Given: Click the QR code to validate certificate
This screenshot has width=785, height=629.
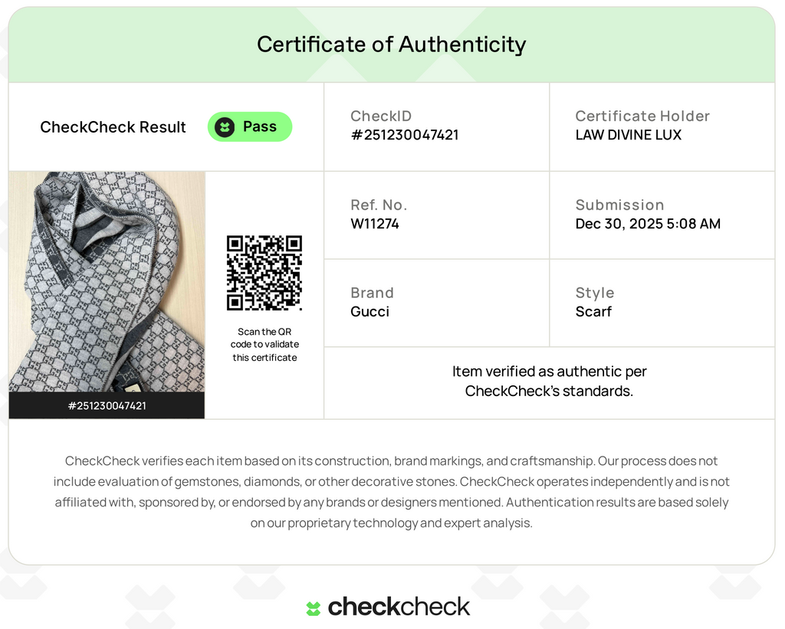Looking at the screenshot, I should click(x=264, y=273).
